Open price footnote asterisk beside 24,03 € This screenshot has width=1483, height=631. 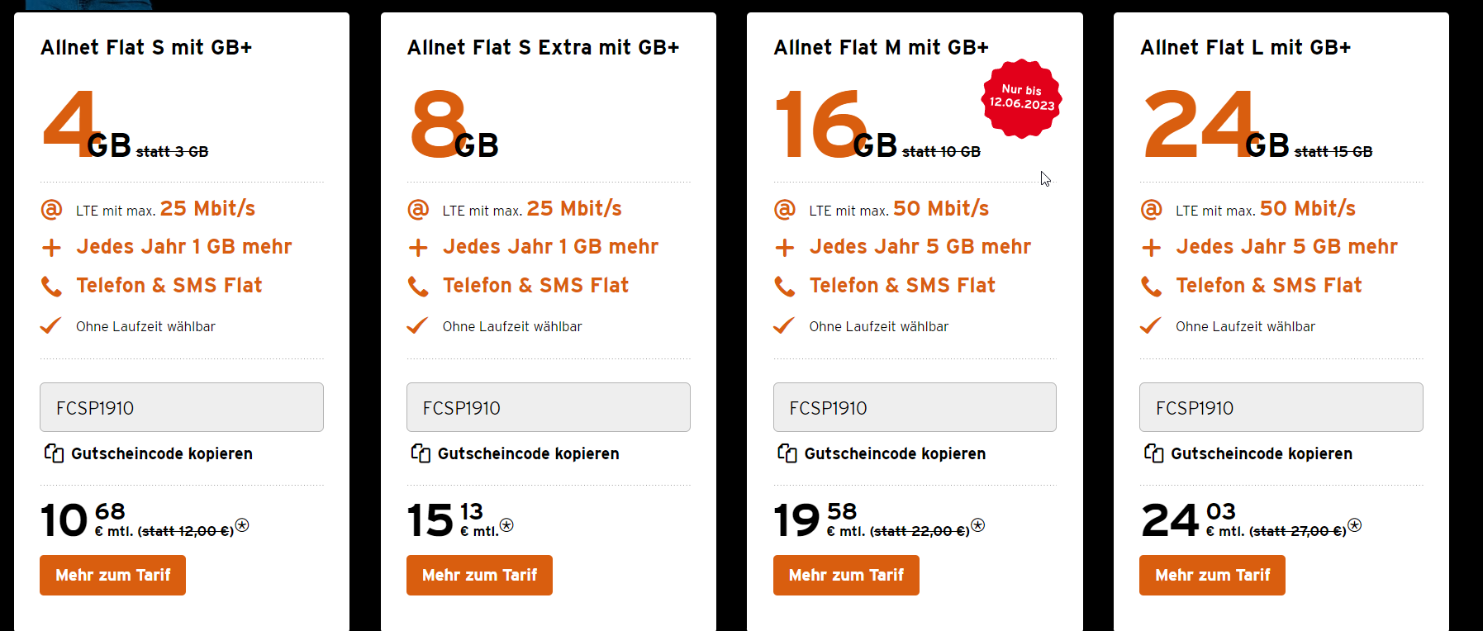[x=1355, y=524]
